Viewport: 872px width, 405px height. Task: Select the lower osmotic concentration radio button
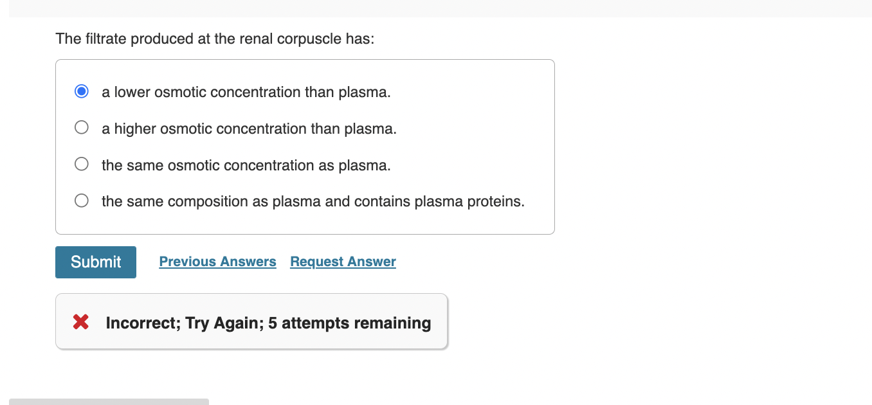(82, 91)
